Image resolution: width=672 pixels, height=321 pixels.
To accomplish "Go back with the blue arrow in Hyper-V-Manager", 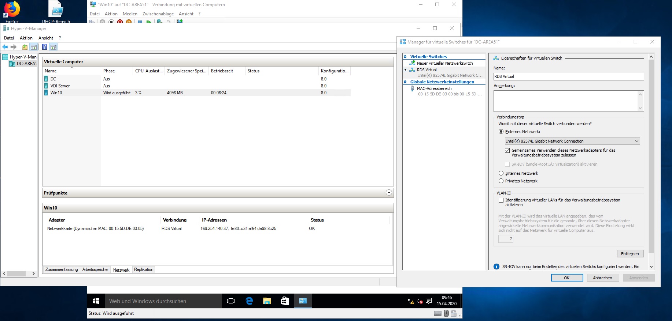I will coord(5,47).
